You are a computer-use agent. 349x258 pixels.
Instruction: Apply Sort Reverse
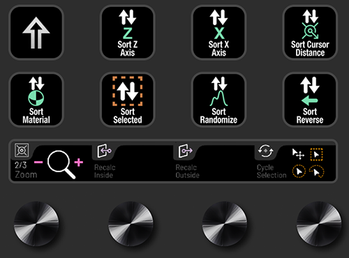click(x=310, y=100)
